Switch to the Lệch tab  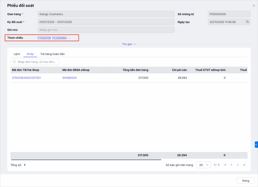click(x=17, y=54)
